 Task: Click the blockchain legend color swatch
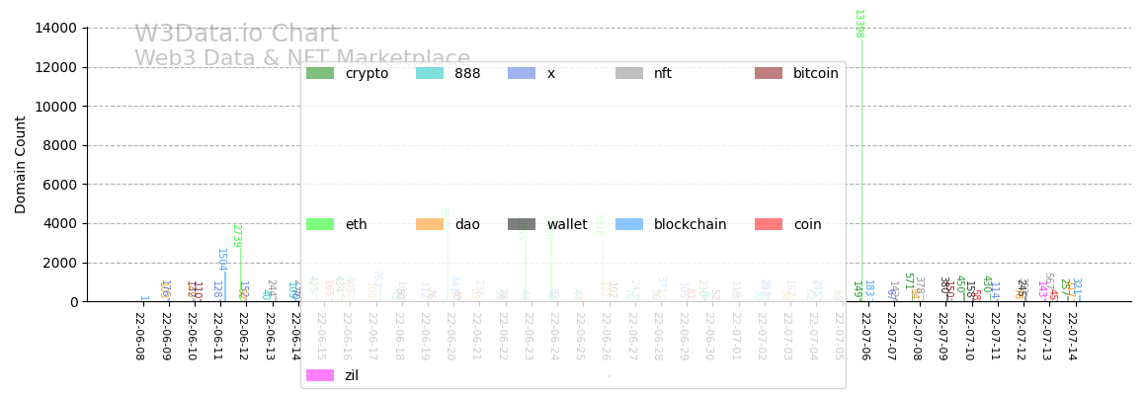pos(629,224)
